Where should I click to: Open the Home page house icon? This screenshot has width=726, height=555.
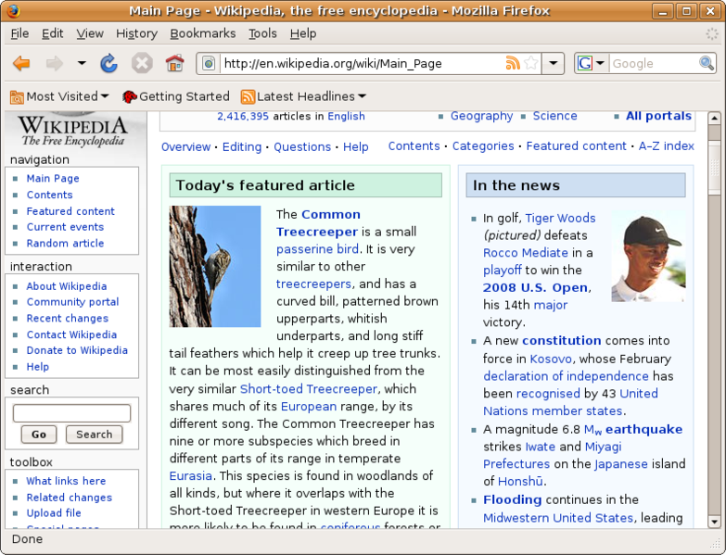(174, 63)
